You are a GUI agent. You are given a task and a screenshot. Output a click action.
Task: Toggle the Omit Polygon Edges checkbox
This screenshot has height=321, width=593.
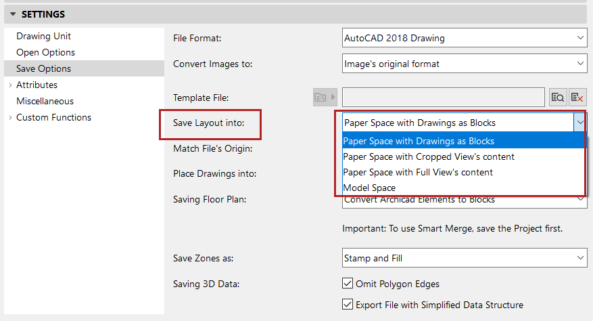click(x=348, y=283)
